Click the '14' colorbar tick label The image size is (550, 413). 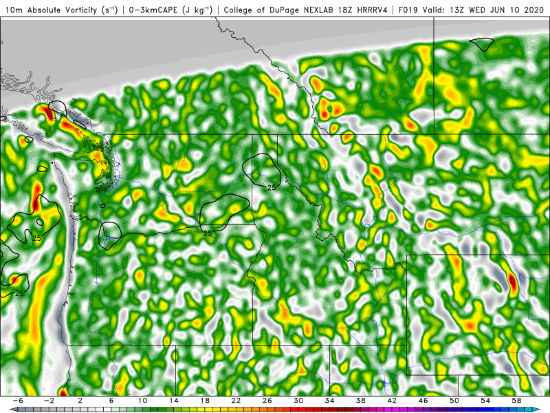[174, 401]
